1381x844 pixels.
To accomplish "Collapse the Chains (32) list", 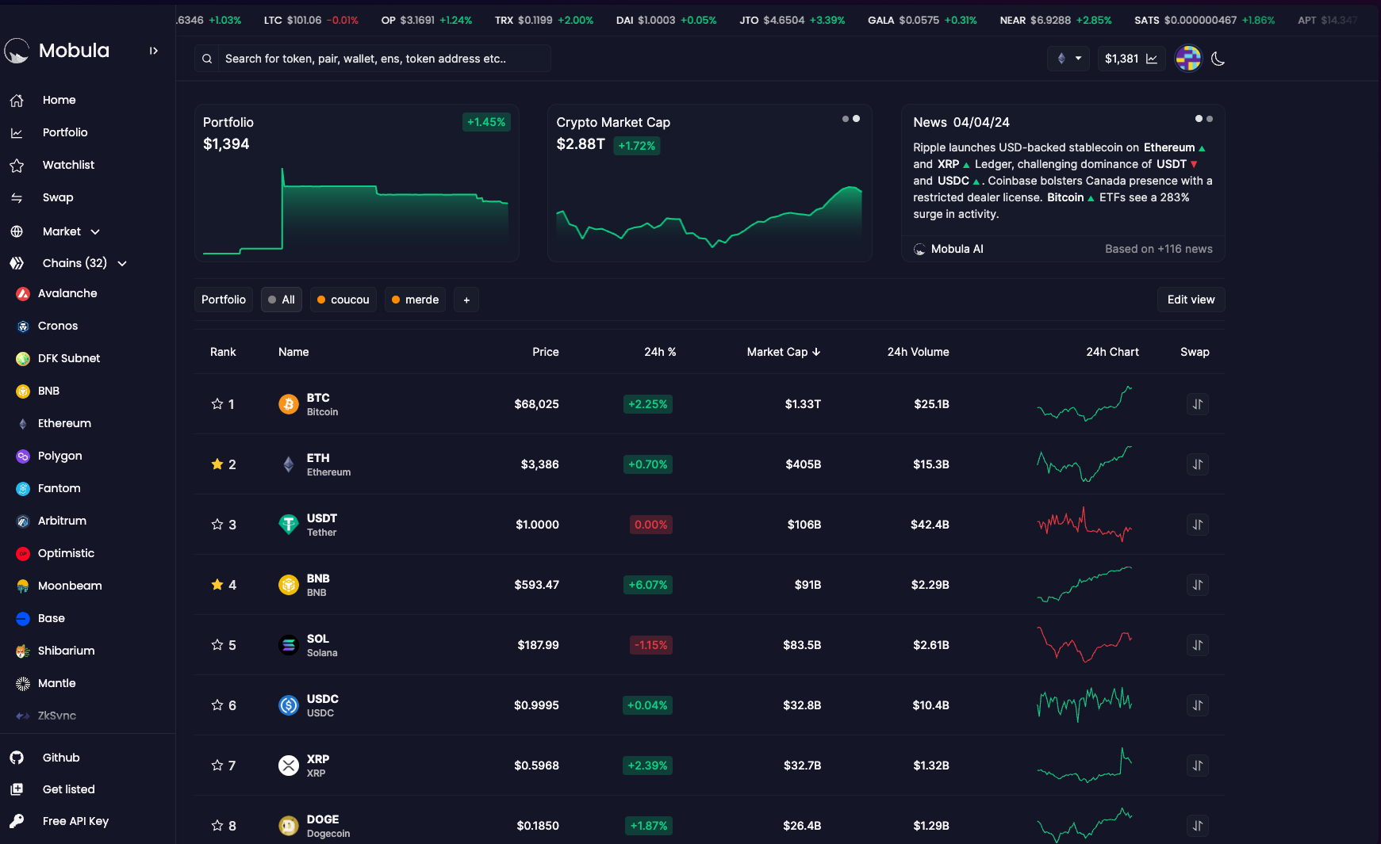I will coord(85,263).
